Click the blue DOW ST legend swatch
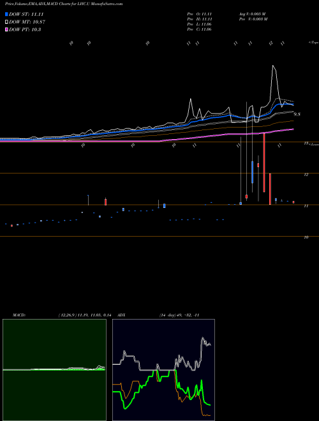This screenshot has height=421, width=319. [x=7, y=14]
